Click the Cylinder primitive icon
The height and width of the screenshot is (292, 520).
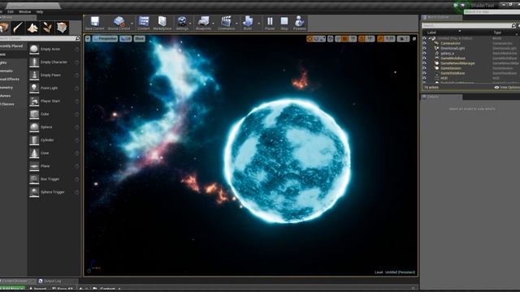tap(34, 140)
